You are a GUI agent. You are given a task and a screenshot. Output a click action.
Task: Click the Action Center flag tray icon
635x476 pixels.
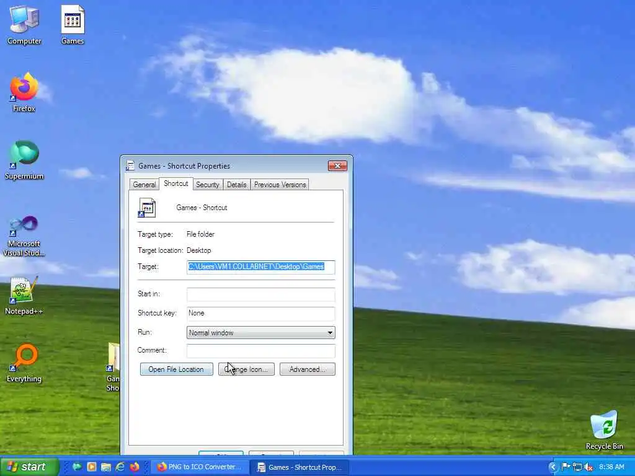pos(566,467)
